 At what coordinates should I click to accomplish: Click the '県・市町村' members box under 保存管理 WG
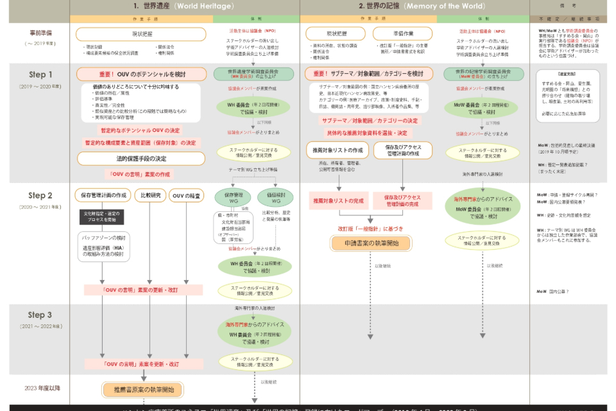[x=234, y=228]
